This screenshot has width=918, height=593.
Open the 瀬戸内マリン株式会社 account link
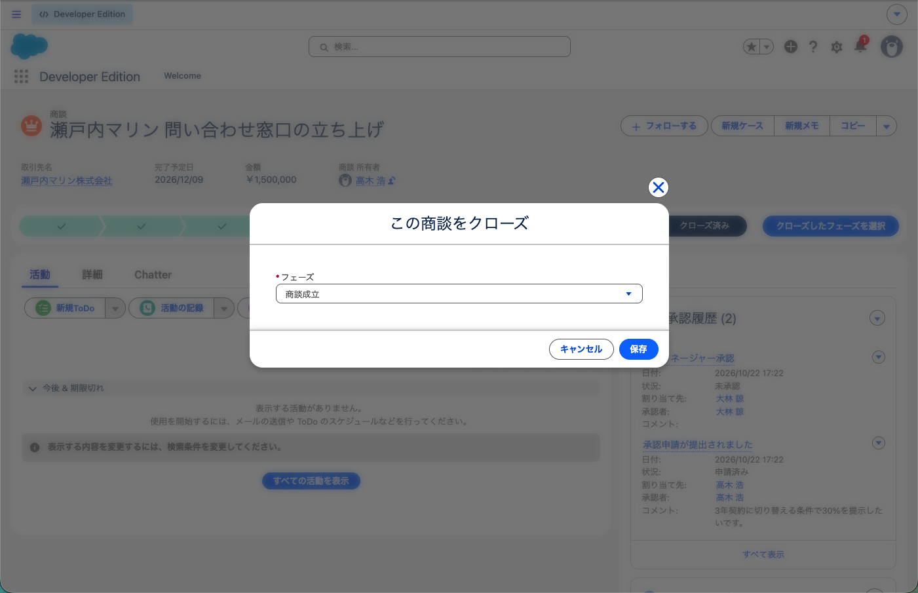point(67,181)
